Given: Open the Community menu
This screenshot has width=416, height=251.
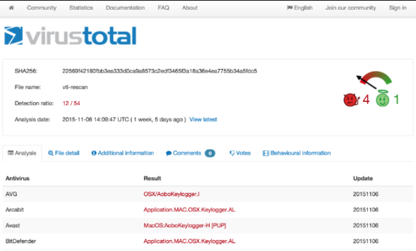Looking at the screenshot, I should click(x=42, y=8).
